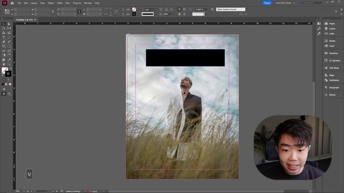Viewport: 344px width, 193px height.
Task: Open the Swatches panel
Action: pyautogui.click(x=331, y=54)
